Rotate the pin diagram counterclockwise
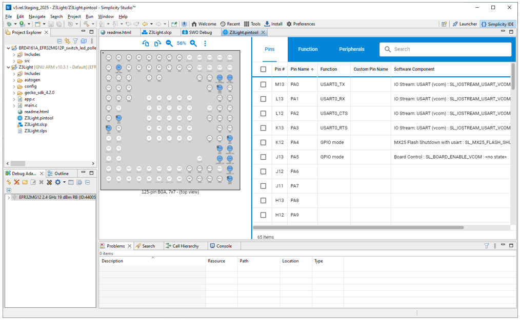The width and height of the screenshot is (520, 320). 145,44
